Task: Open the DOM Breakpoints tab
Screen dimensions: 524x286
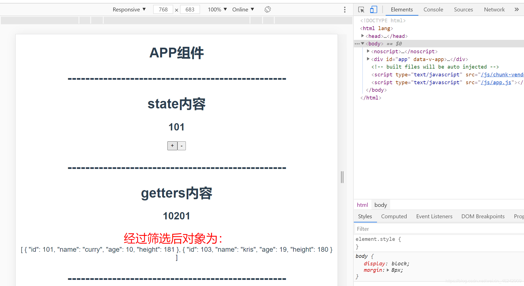Action: click(x=483, y=216)
